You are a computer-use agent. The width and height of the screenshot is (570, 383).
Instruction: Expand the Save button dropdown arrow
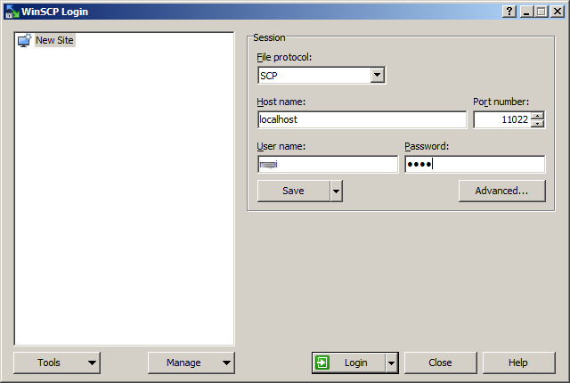[337, 191]
